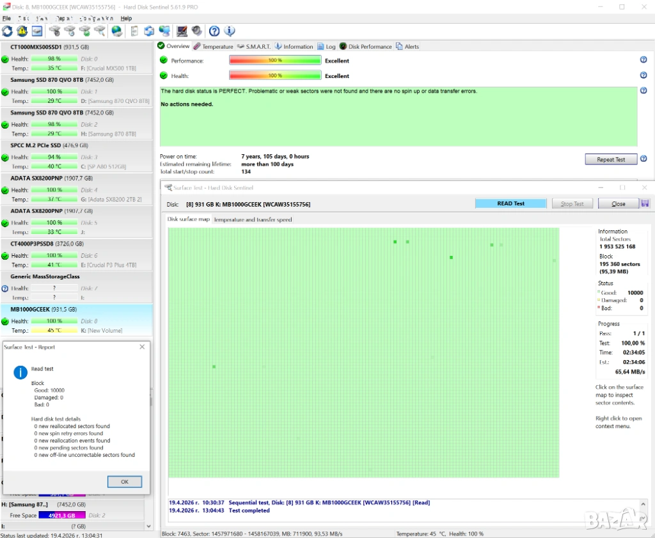Open Temperature and transfer speed tab

pyautogui.click(x=253, y=219)
